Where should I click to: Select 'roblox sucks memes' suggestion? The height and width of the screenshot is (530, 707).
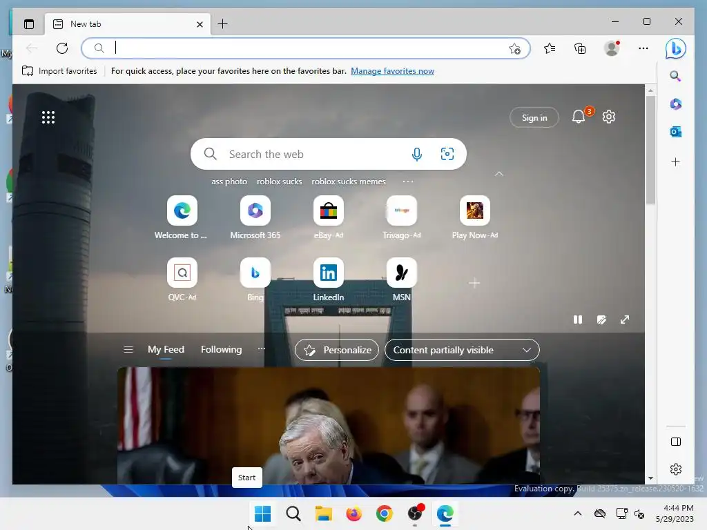[x=349, y=181]
